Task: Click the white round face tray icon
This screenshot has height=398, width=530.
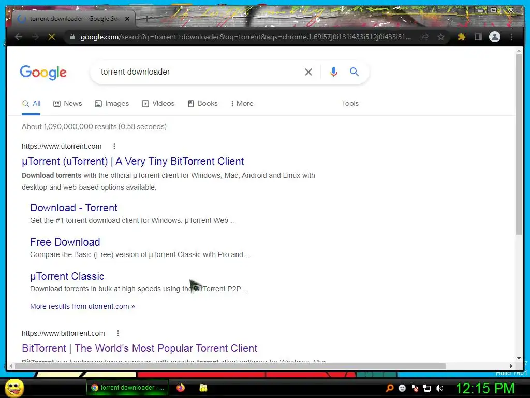Action: (402, 388)
